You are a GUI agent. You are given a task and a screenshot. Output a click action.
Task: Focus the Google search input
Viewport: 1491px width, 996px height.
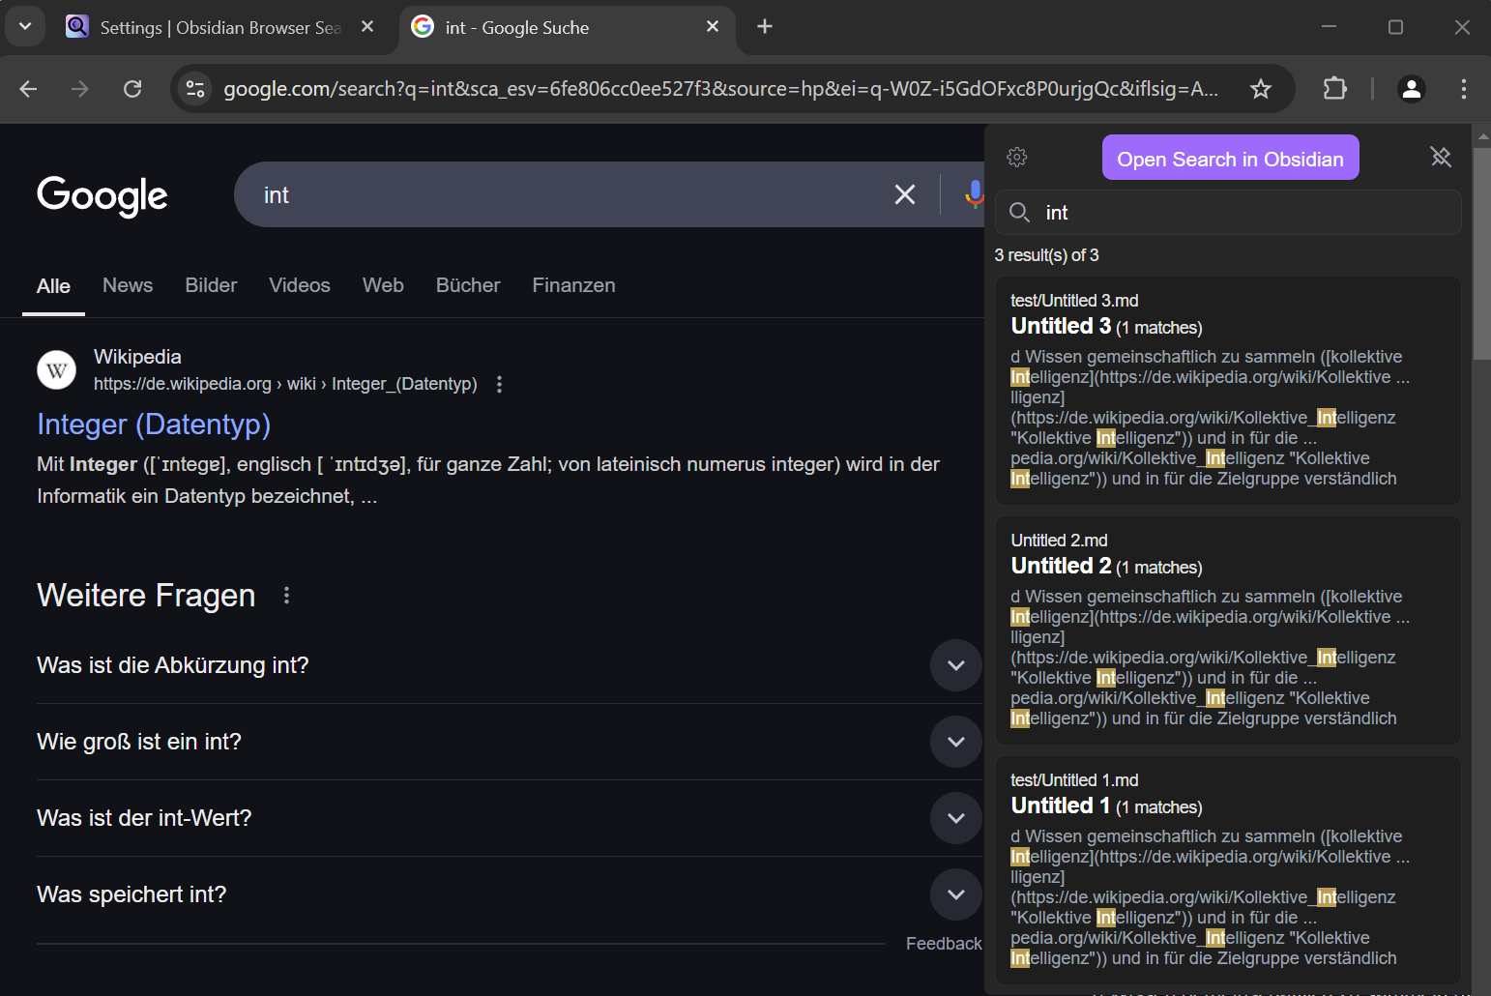[x=570, y=194]
